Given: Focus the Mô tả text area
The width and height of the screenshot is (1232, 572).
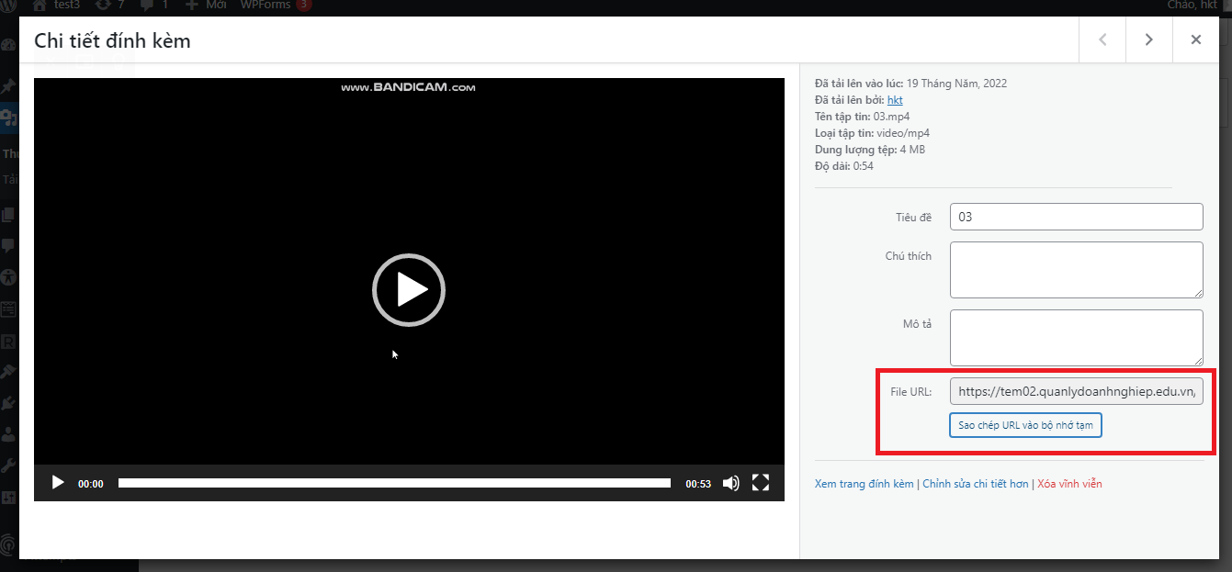Looking at the screenshot, I should (1076, 338).
